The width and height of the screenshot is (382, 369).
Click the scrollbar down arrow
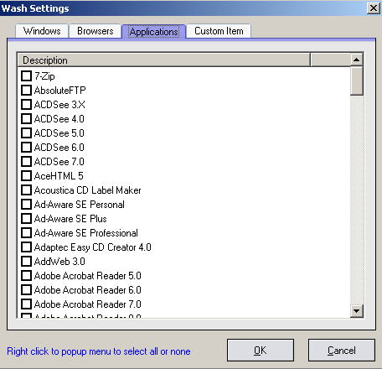(x=357, y=310)
